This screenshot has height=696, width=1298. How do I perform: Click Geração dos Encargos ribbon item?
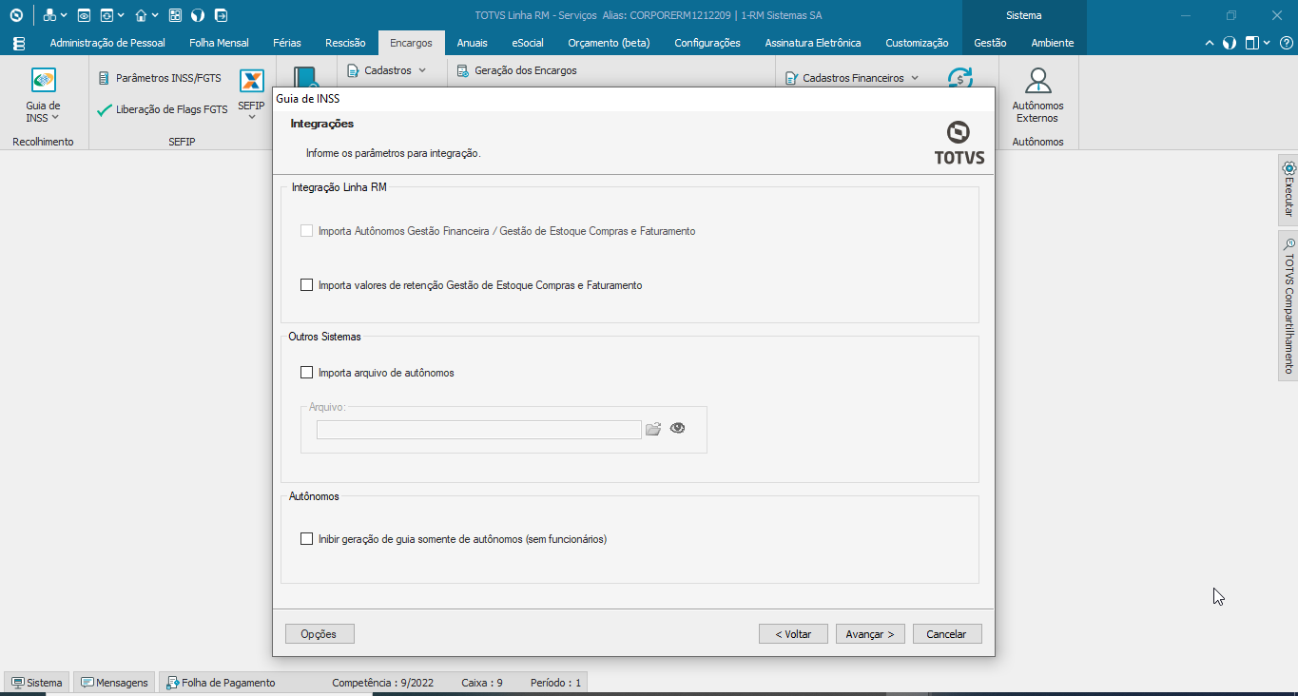tap(516, 70)
